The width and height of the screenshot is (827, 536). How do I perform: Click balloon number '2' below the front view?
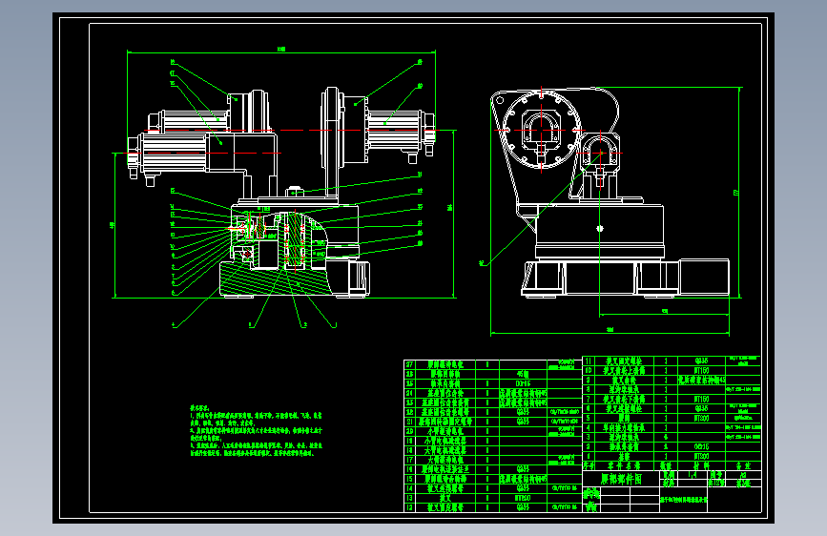click(x=304, y=325)
